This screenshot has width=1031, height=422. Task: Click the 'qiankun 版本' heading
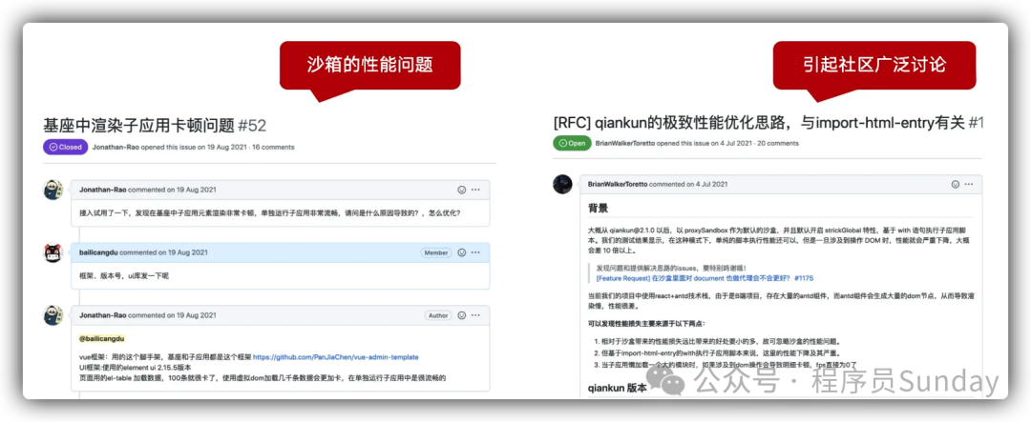pos(618,388)
